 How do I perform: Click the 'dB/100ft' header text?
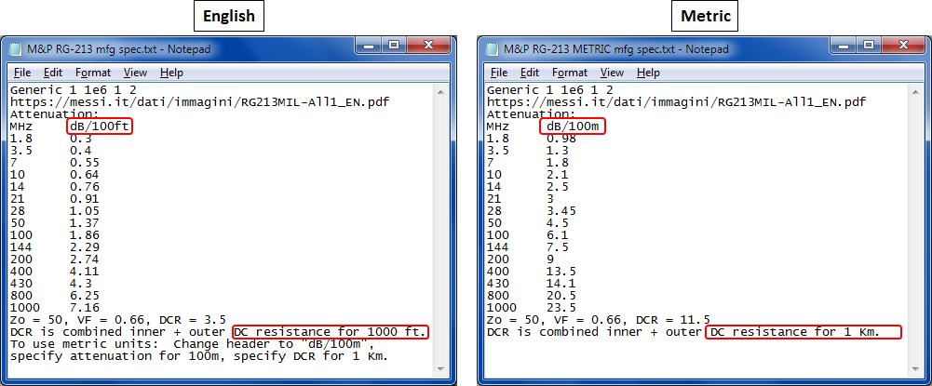coord(100,126)
